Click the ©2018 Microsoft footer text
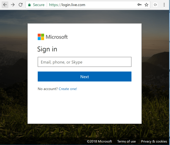The image size is (170, 145). 99,141
